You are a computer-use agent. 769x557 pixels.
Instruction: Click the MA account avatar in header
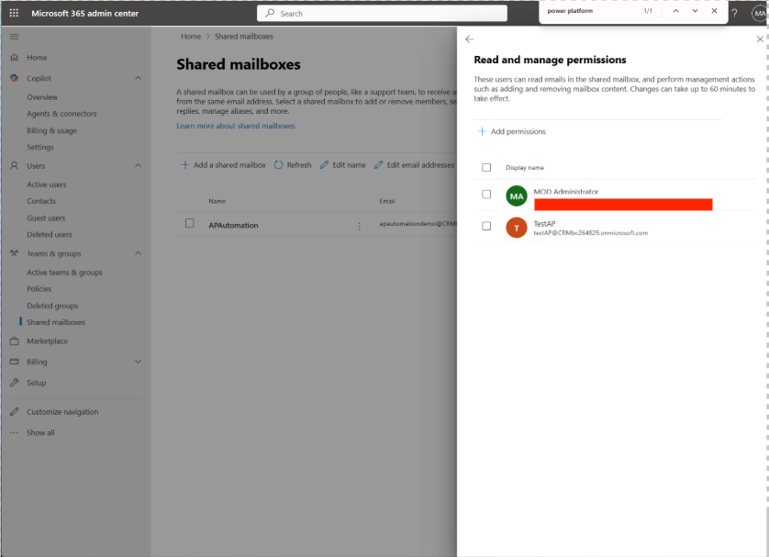point(758,14)
